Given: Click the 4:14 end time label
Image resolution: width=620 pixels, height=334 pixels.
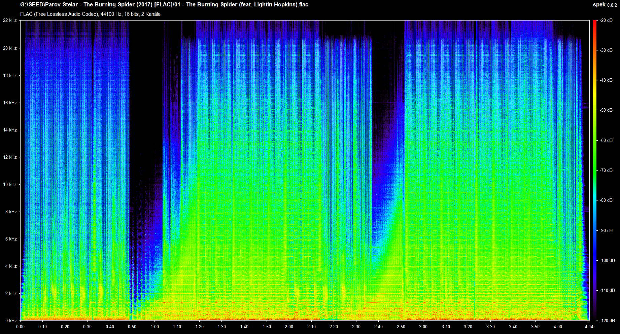Looking at the screenshot, I should coord(589,327).
